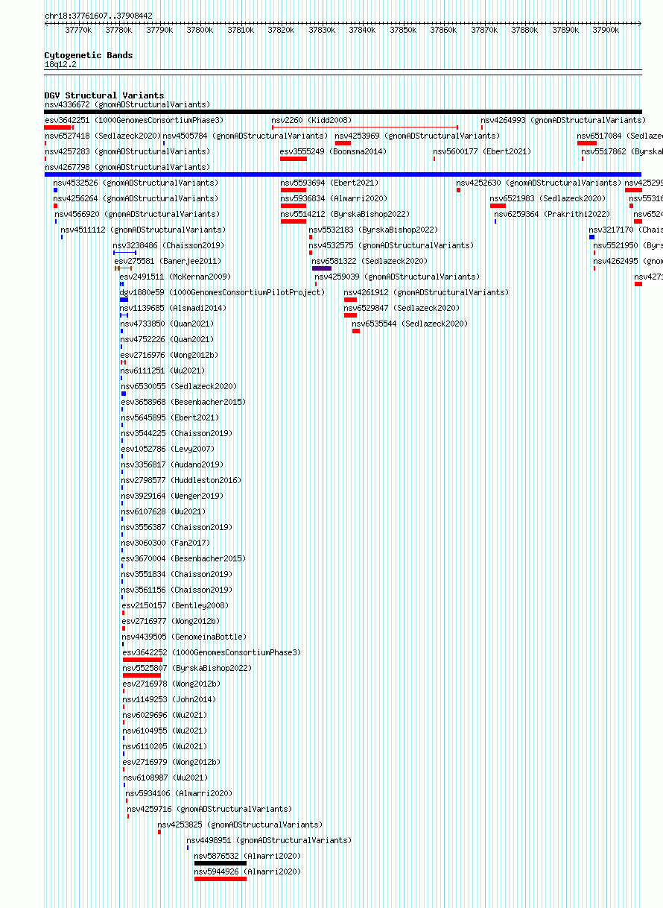Select nsv3356817 (Audano2019) variant
Viewport: 663px width, 908px height.
click(173, 464)
